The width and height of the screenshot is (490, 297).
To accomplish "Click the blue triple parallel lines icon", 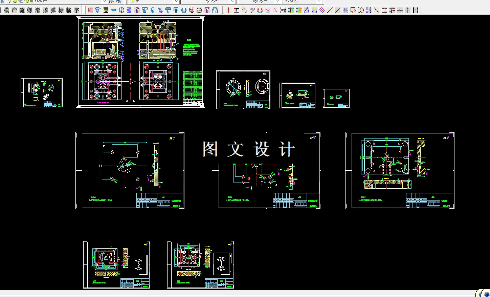I will click(322, 10).
